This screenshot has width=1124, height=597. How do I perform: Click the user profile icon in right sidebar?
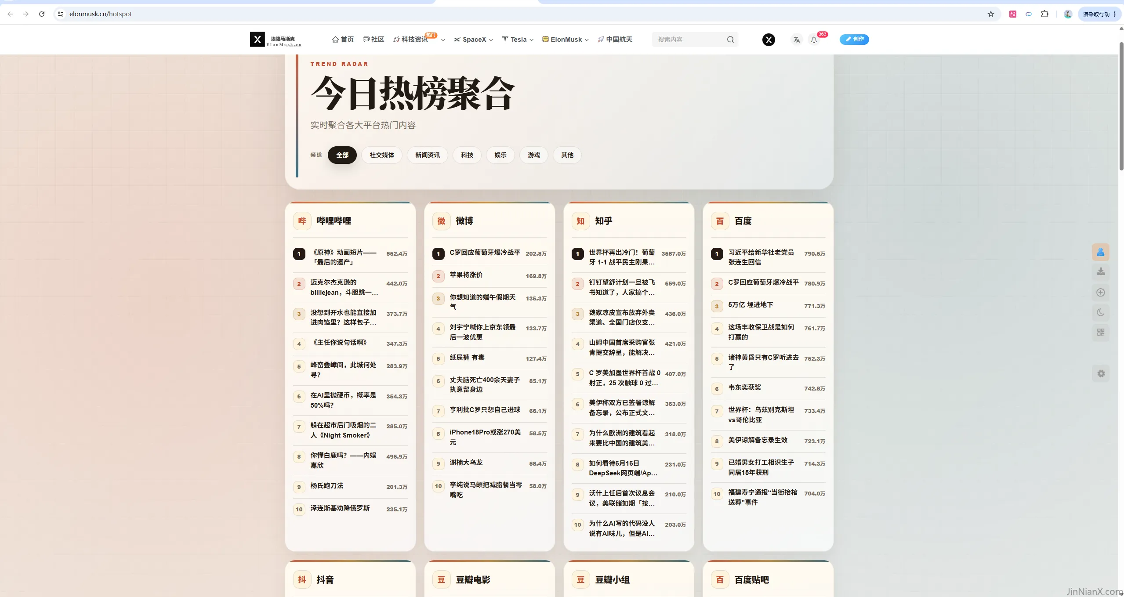[x=1101, y=252]
